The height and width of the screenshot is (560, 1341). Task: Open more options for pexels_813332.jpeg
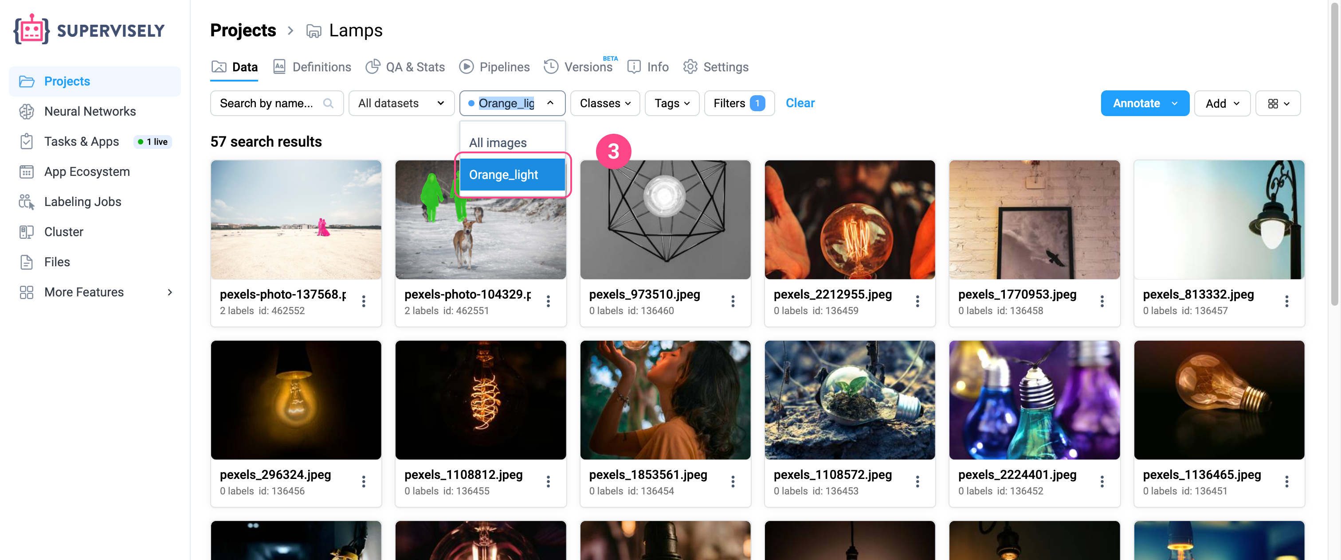point(1287,301)
